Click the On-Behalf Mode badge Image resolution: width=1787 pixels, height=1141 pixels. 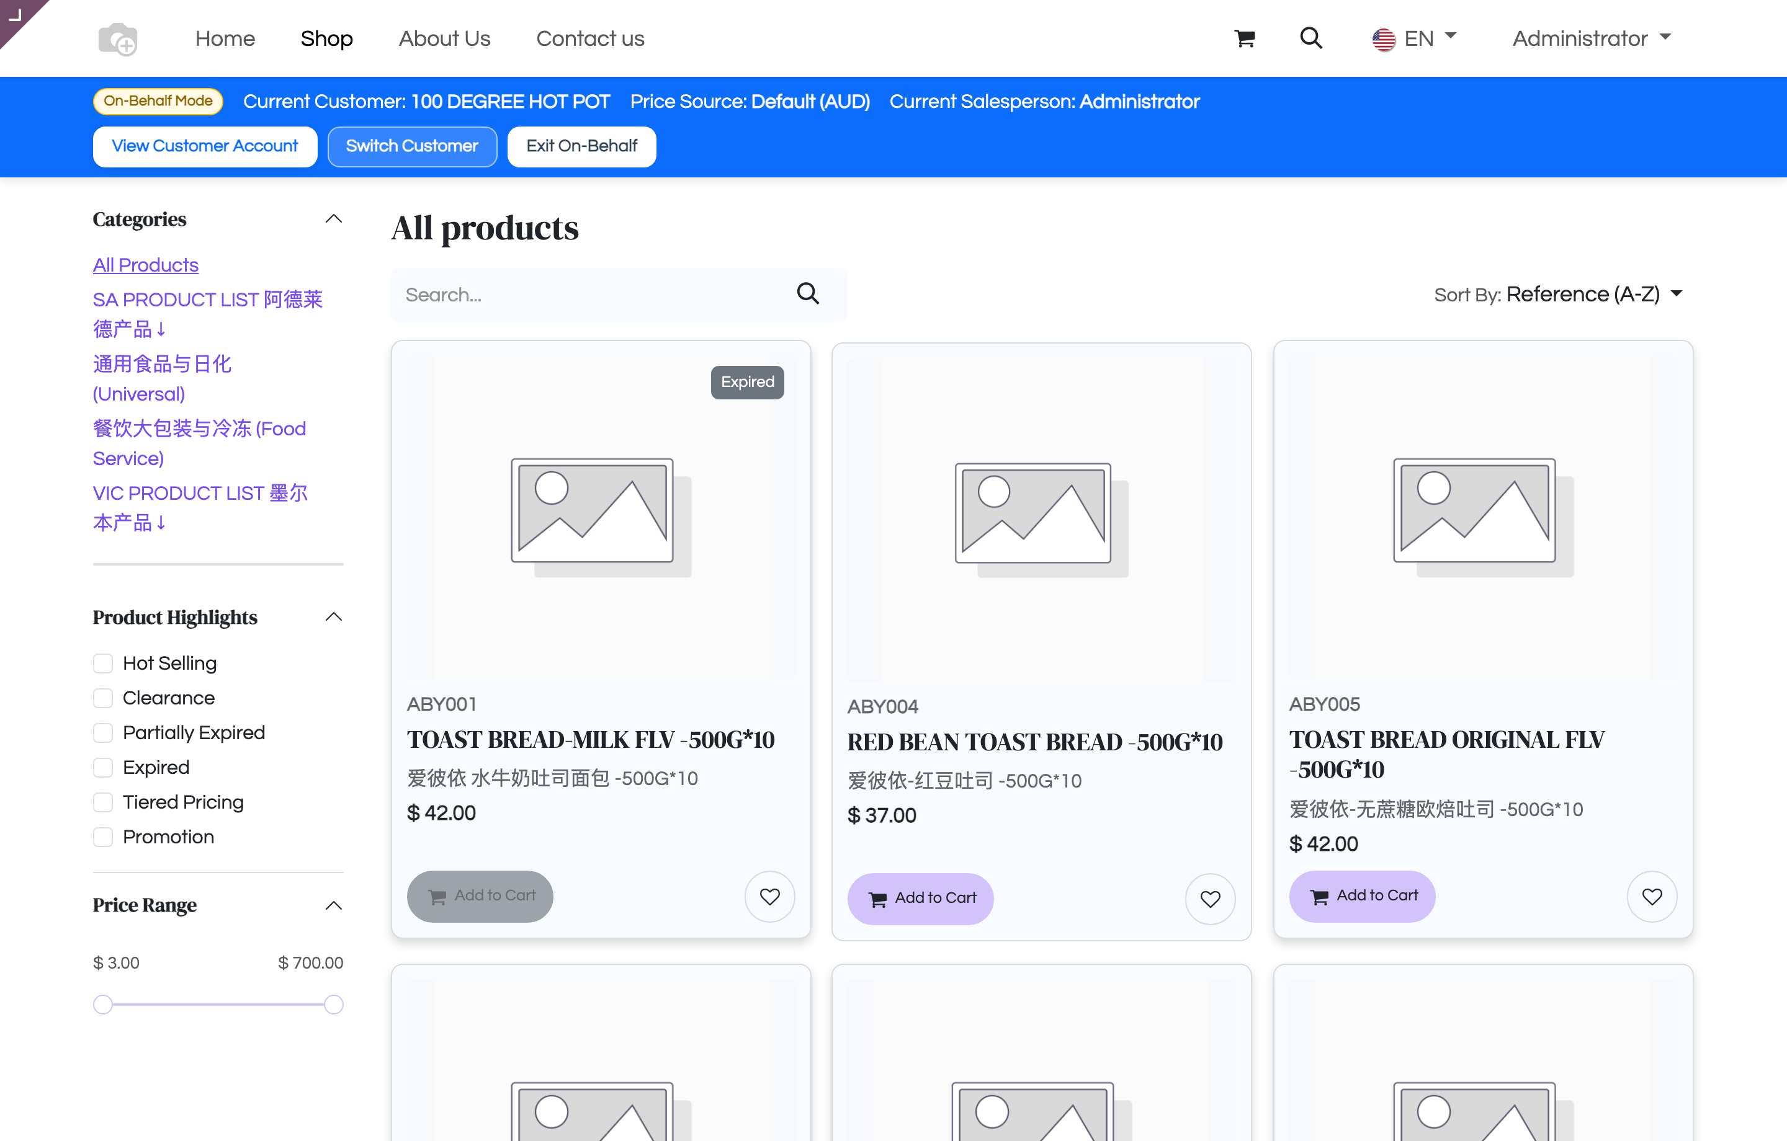tap(158, 101)
